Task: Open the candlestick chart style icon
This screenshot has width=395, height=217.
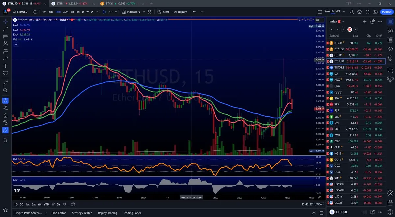Action: click(105, 12)
